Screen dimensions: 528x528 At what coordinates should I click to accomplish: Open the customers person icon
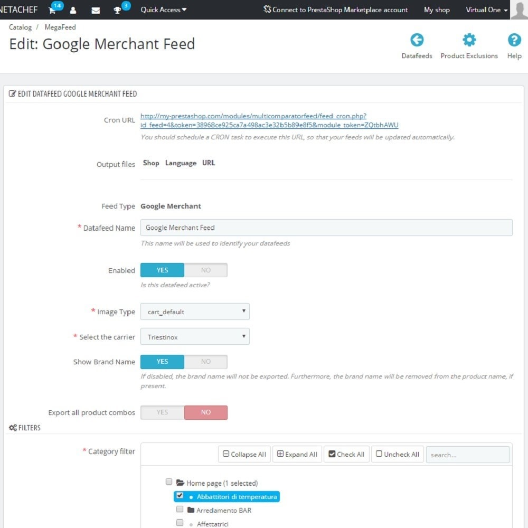pyautogui.click(x=73, y=10)
